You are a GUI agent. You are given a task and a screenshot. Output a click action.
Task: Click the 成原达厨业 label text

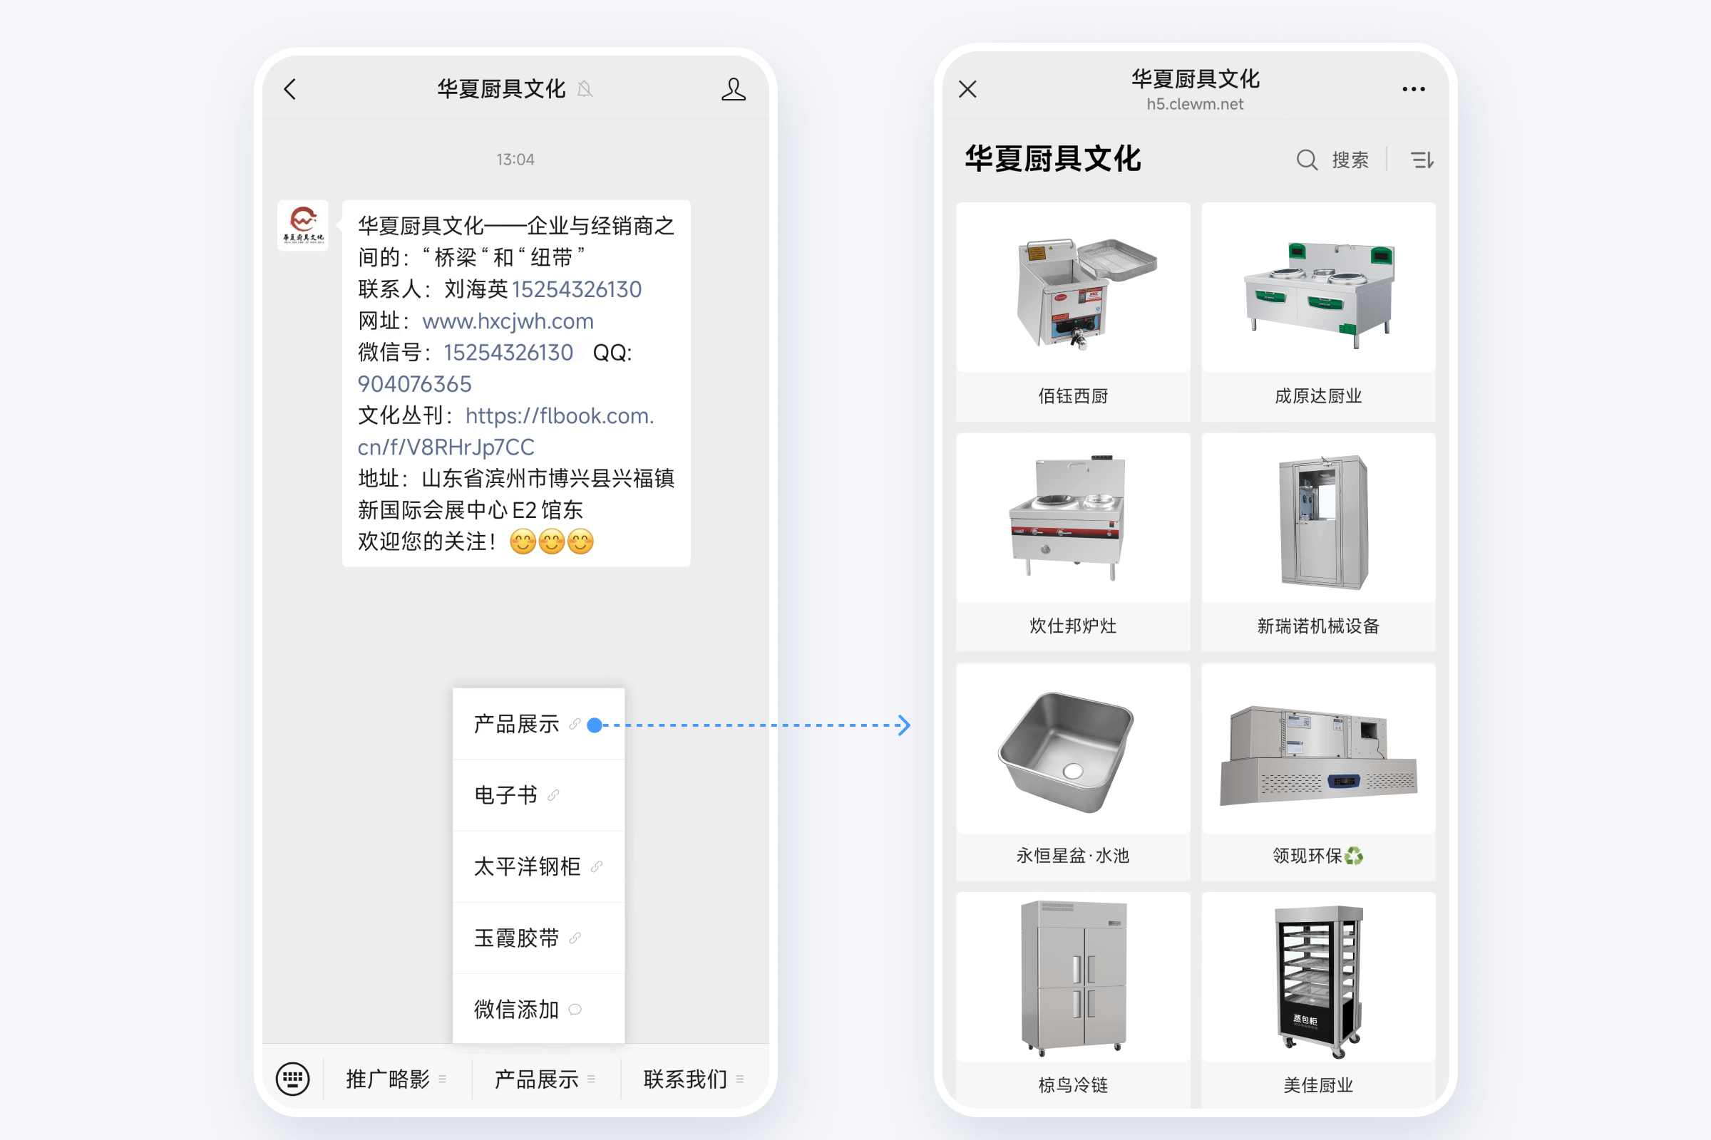click(1318, 396)
